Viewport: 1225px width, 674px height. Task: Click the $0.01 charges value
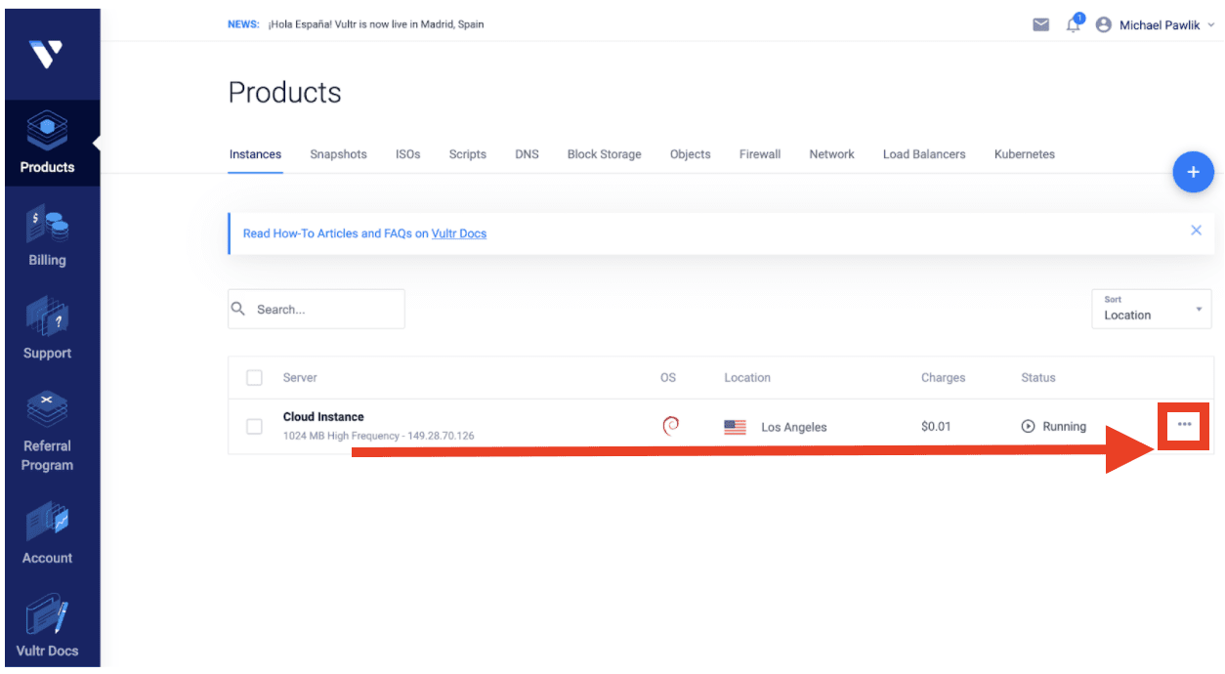(x=936, y=427)
